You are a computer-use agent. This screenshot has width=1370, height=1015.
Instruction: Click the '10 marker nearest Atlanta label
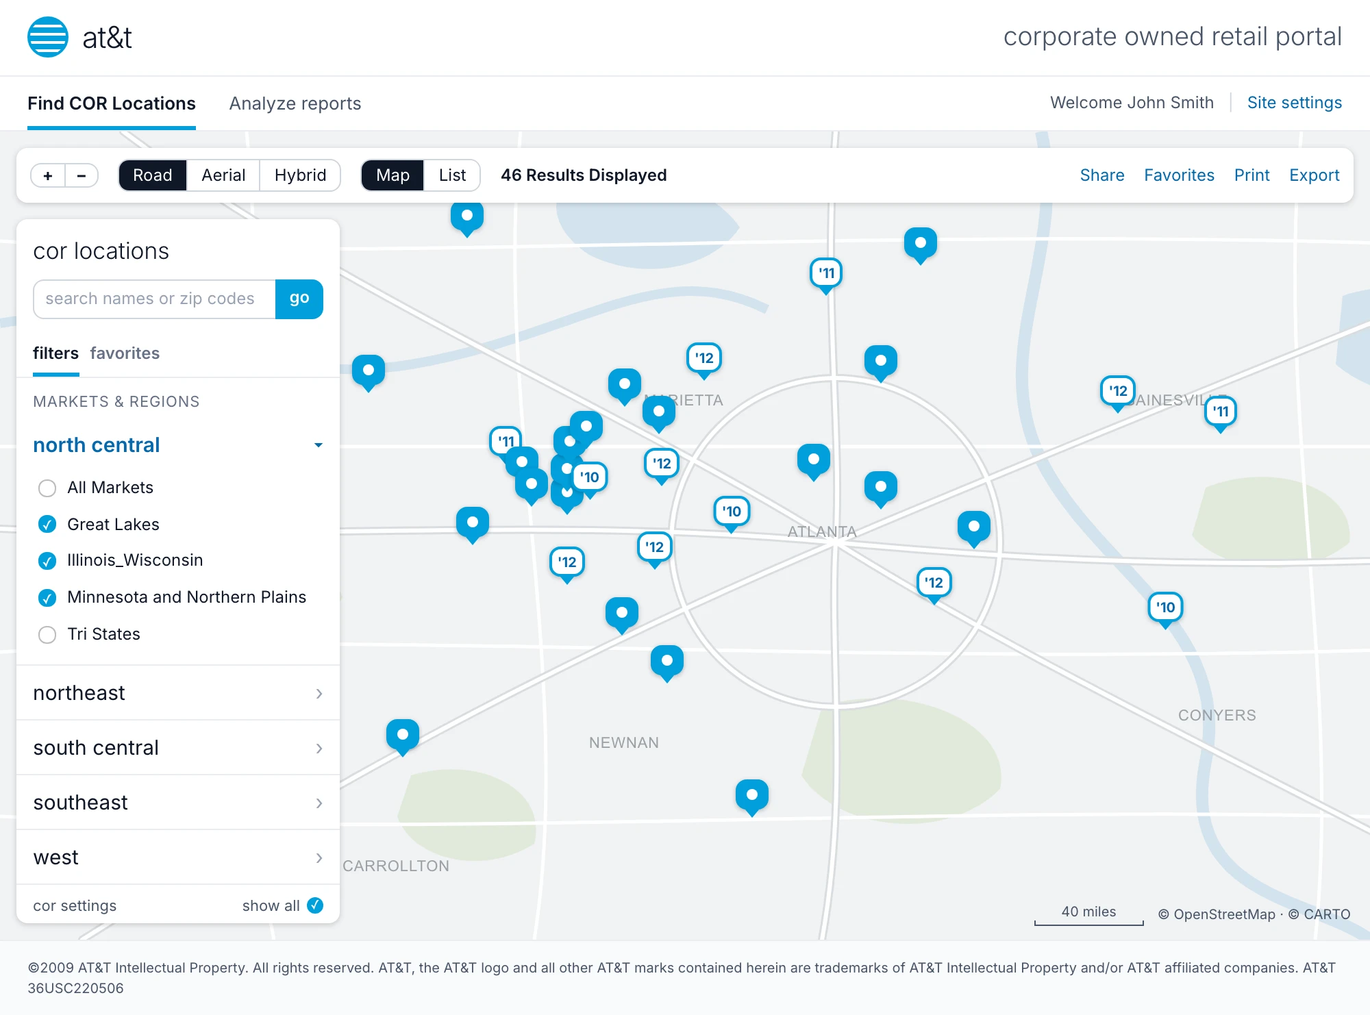click(732, 514)
